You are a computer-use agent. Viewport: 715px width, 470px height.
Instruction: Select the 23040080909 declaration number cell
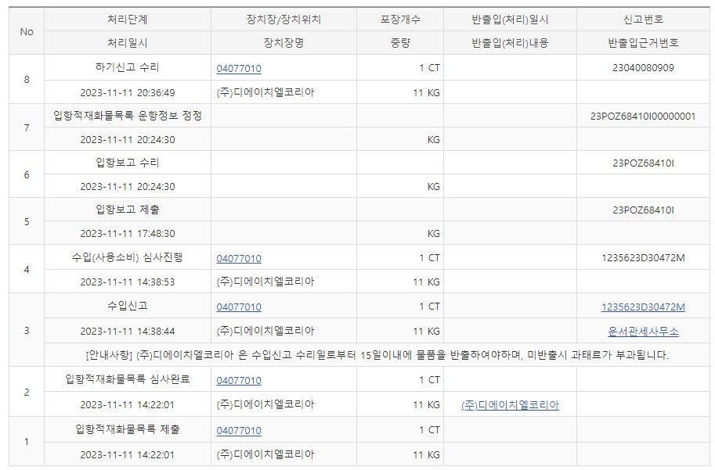pos(643,68)
